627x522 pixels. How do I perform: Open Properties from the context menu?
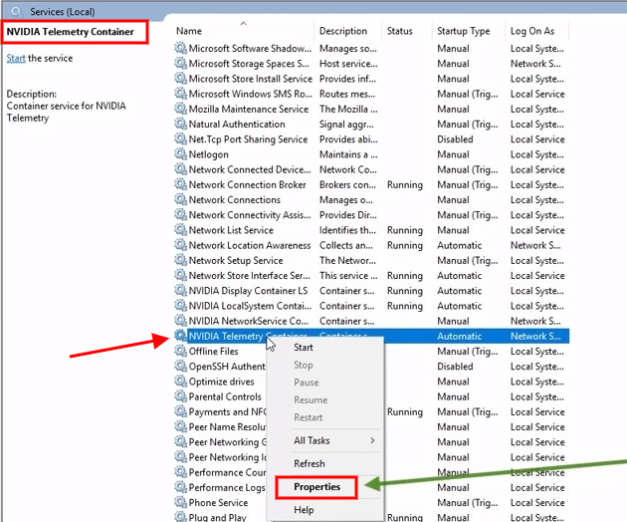[317, 487]
